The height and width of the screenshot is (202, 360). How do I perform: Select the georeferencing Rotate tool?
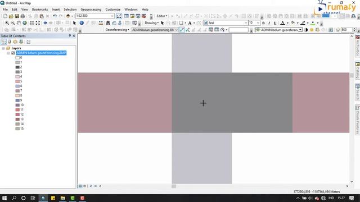click(222, 30)
